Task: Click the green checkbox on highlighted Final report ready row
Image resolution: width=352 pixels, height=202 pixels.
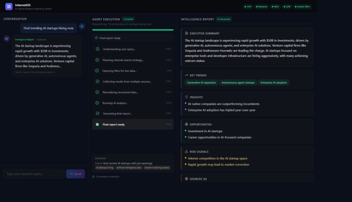Action: (97, 124)
